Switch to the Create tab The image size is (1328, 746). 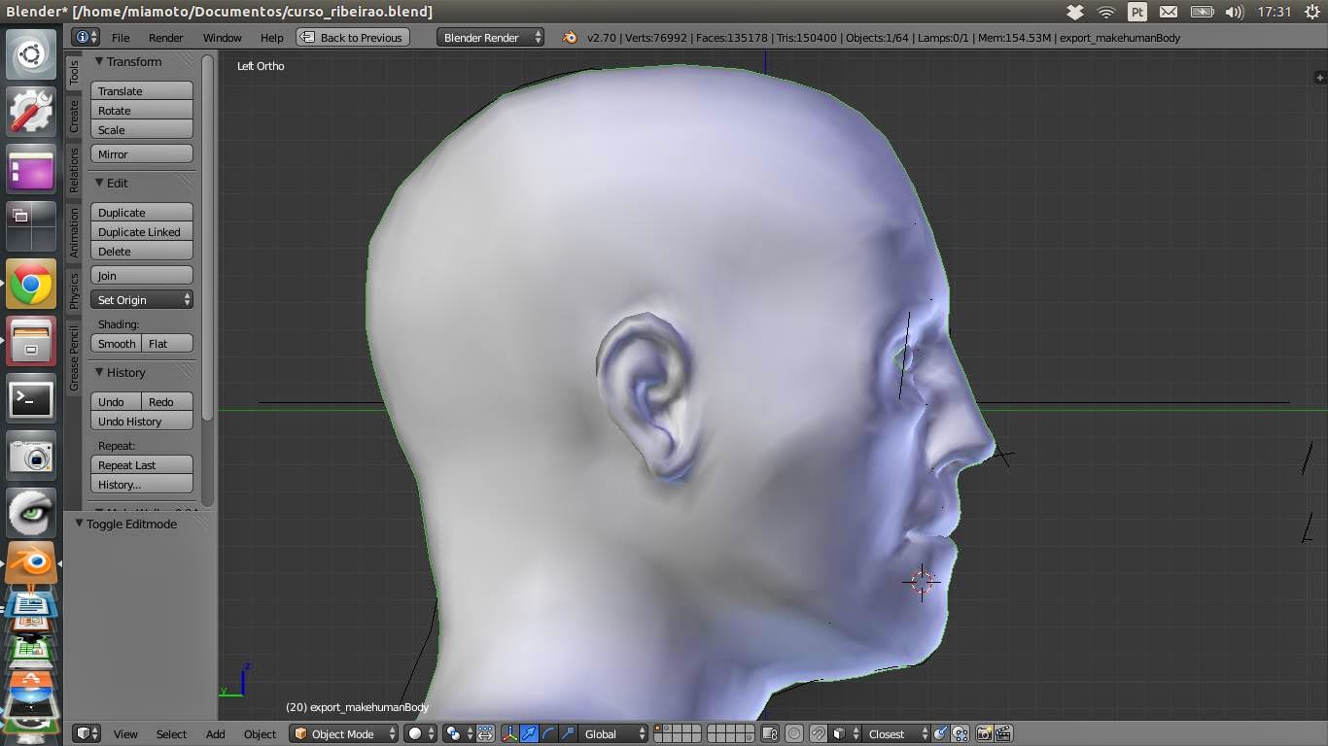coord(74,116)
